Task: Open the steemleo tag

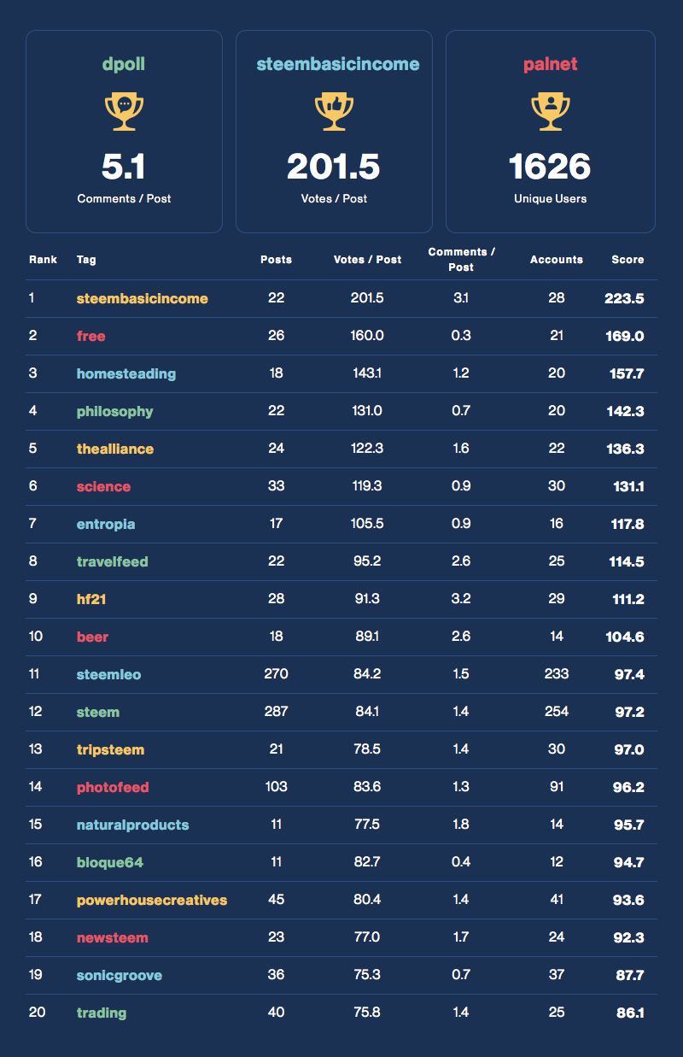Action: [x=108, y=675]
